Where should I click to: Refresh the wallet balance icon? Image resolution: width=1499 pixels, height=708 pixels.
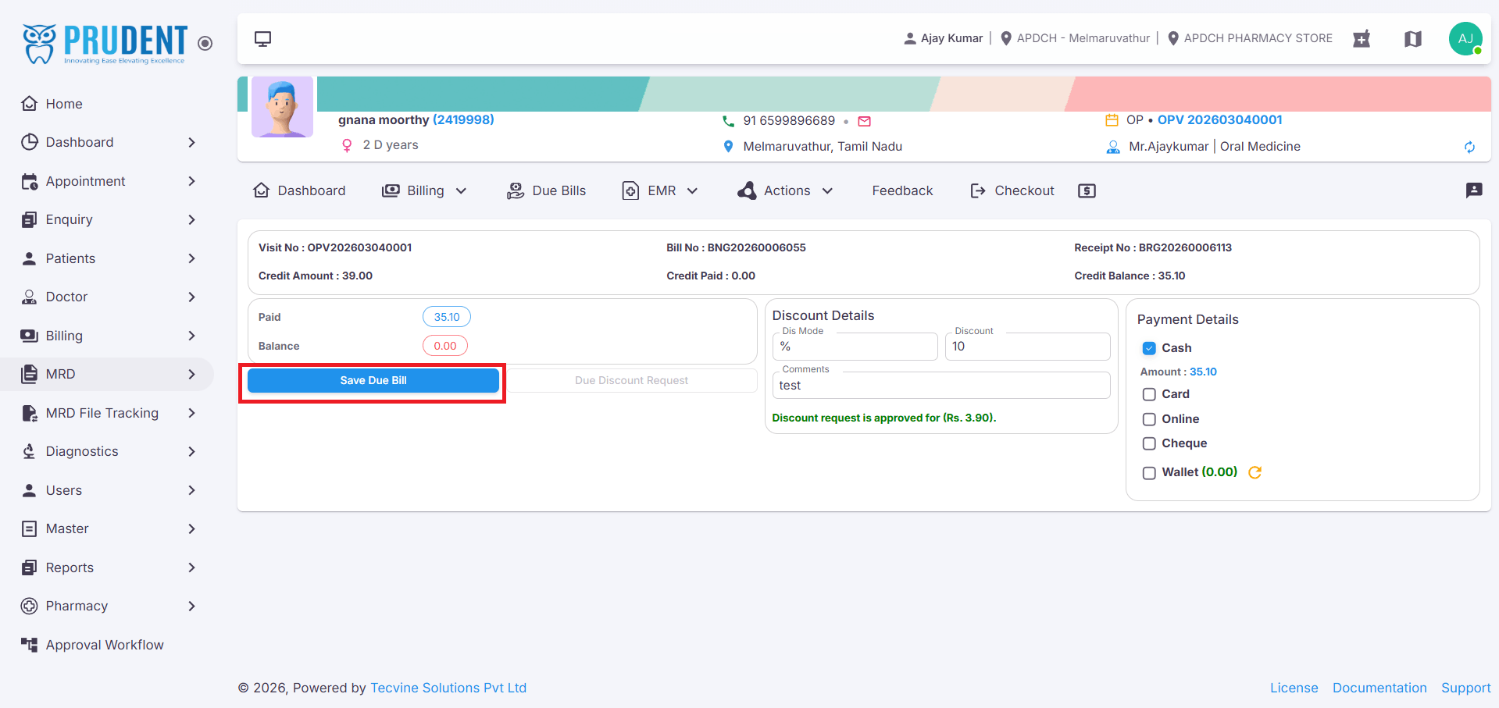(x=1255, y=472)
